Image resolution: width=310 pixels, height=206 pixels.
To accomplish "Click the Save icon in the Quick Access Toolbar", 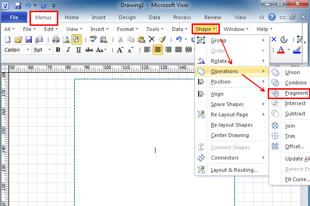I will click(x=18, y=5).
